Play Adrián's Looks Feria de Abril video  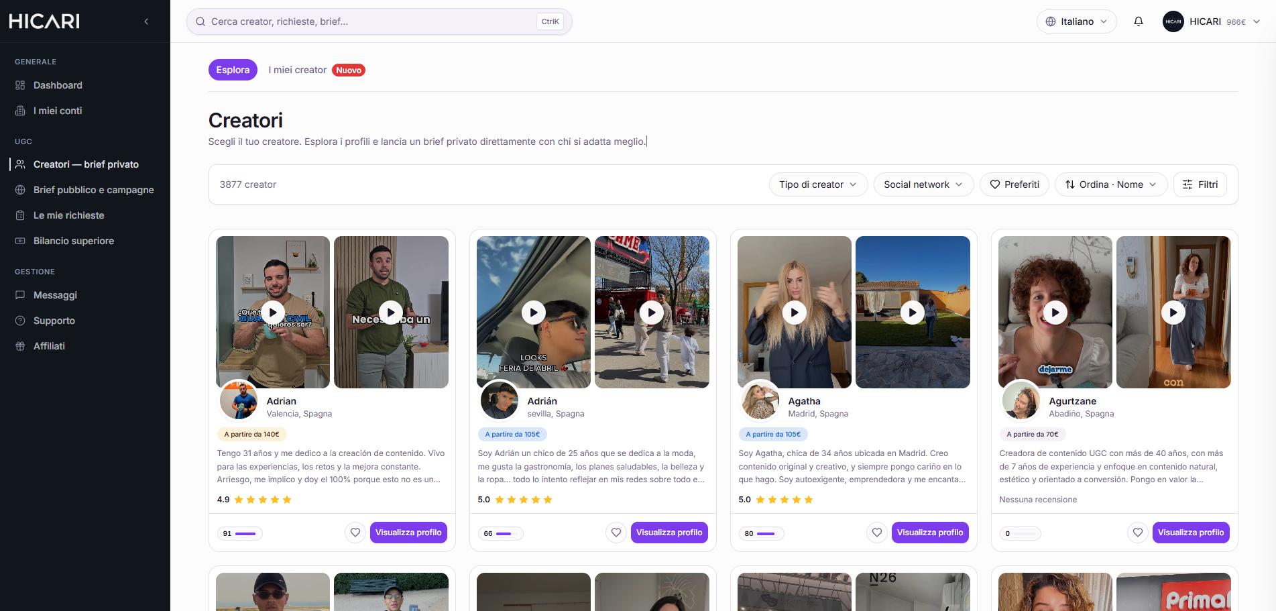coord(534,312)
